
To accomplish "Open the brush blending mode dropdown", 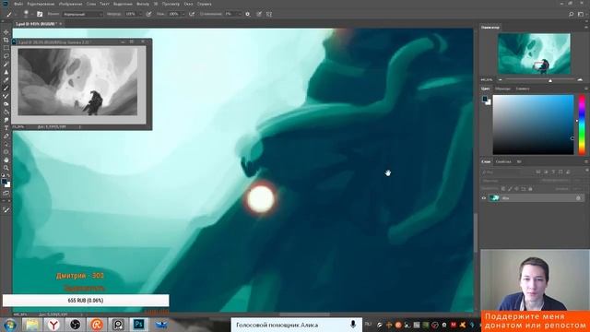I will [x=82, y=14].
